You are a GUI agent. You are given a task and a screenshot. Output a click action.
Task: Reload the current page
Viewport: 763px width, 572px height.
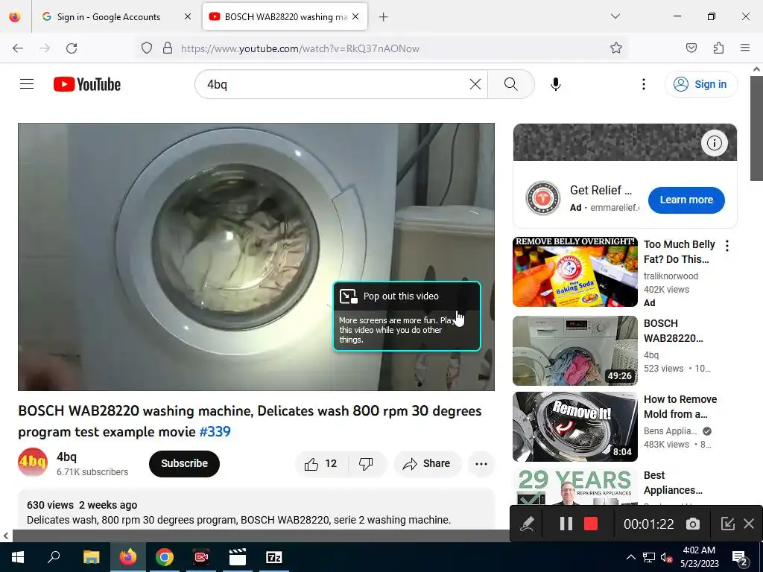(x=72, y=48)
